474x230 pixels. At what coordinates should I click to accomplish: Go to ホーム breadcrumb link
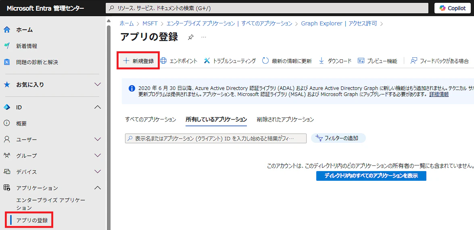127,23
